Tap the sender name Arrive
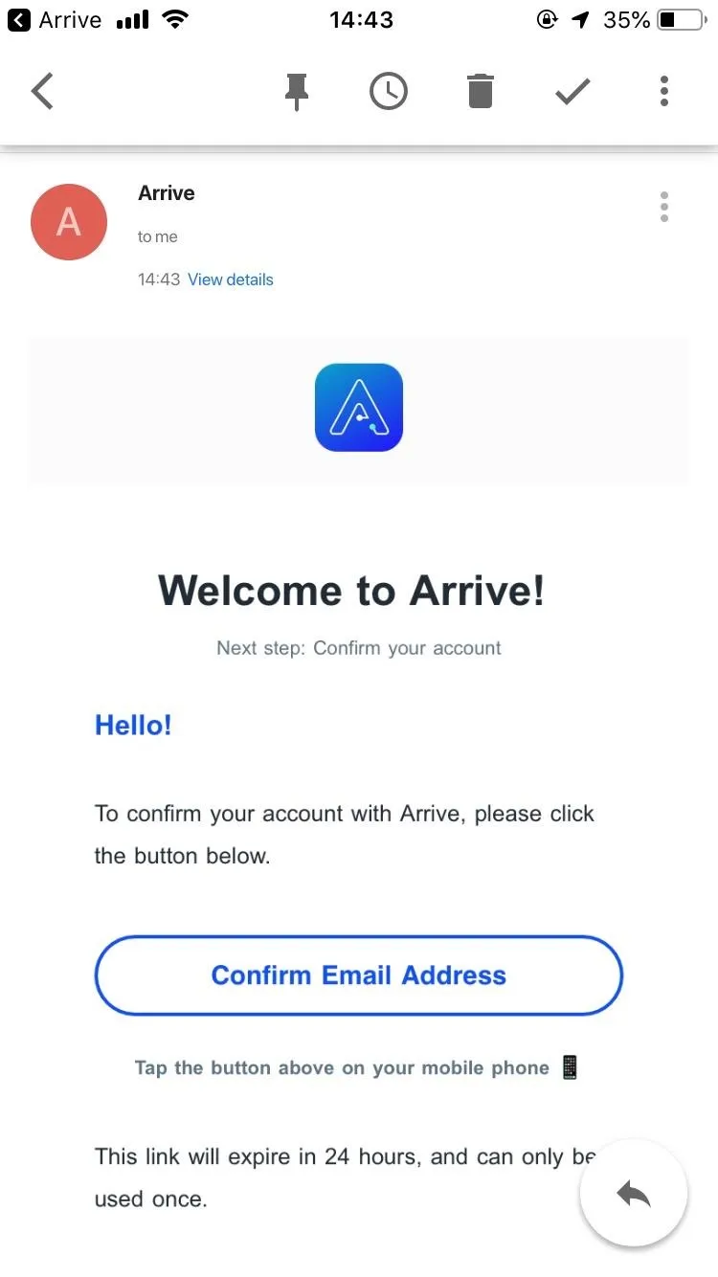 167,193
